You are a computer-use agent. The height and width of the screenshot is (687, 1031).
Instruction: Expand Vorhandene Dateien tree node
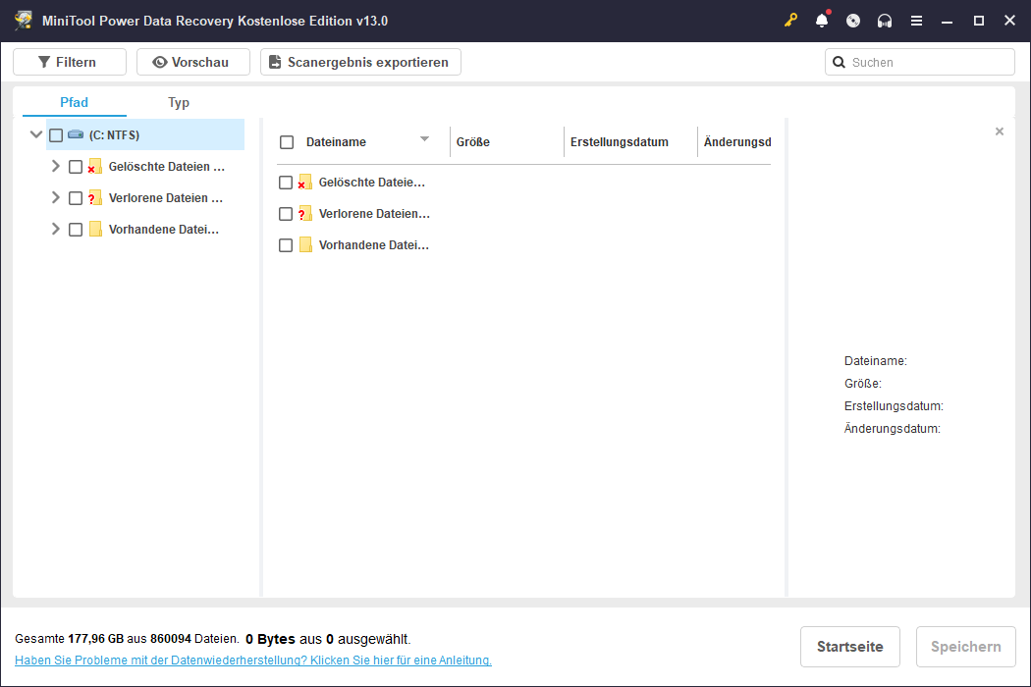click(56, 229)
